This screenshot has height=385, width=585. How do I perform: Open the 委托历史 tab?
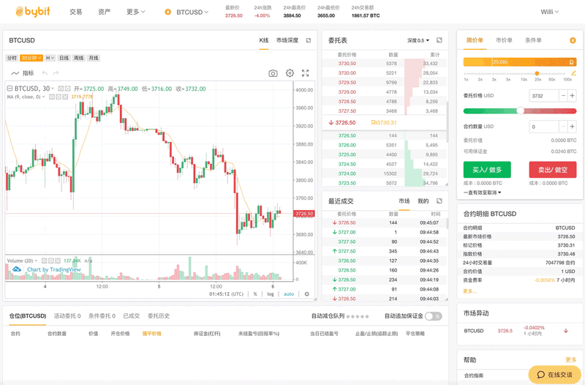(x=159, y=316)
